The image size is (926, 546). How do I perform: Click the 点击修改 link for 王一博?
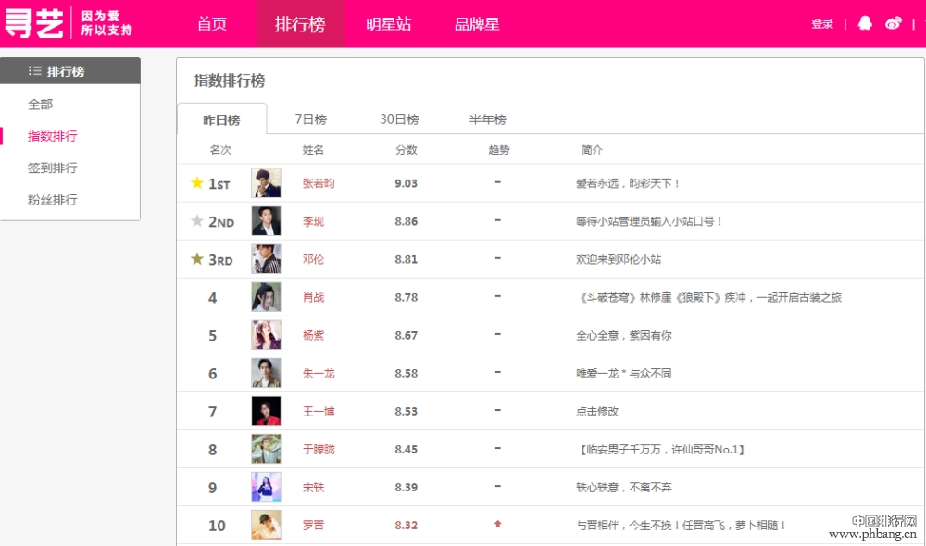pyautogui.click(x=596, y=411)
